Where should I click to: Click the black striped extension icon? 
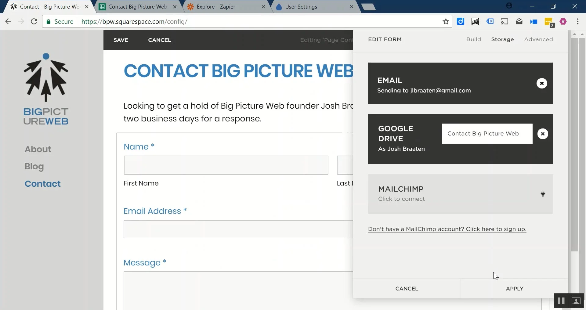(x=475, y=21)
